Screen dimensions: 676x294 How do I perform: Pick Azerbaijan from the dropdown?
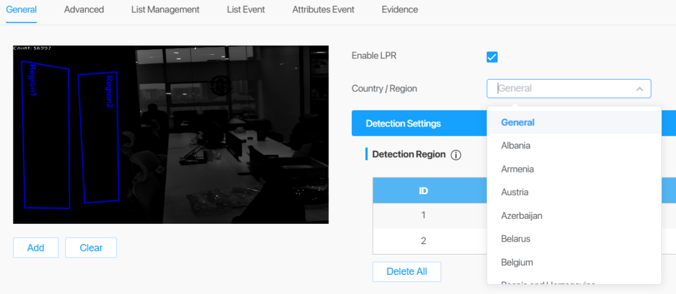(x=574, y=216)
